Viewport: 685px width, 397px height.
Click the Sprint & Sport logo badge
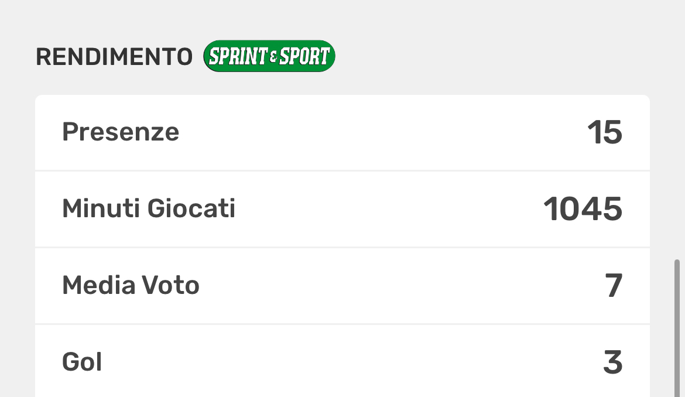[269, 56]
